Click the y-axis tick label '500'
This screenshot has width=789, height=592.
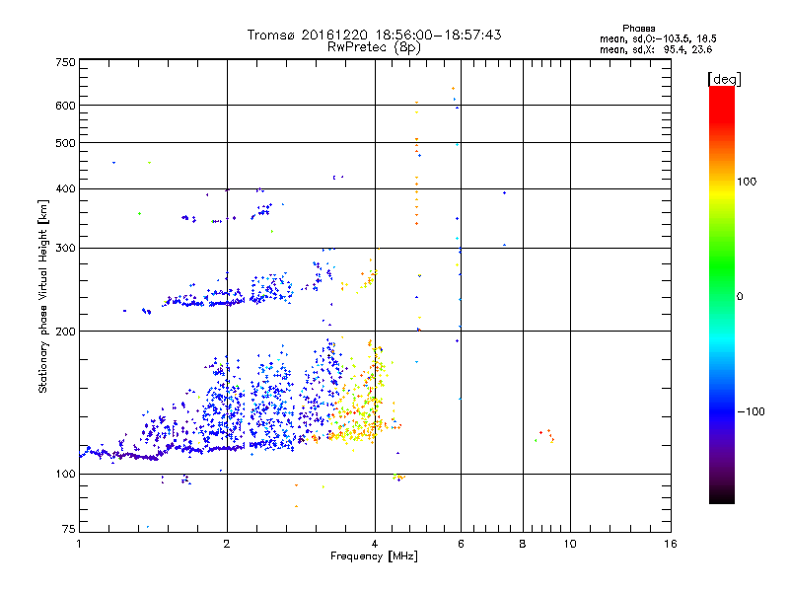[x=65, y=143]
